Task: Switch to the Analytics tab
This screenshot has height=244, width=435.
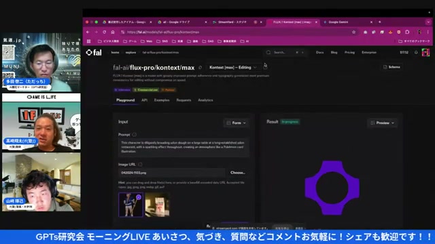Action: tap(205, 100)
